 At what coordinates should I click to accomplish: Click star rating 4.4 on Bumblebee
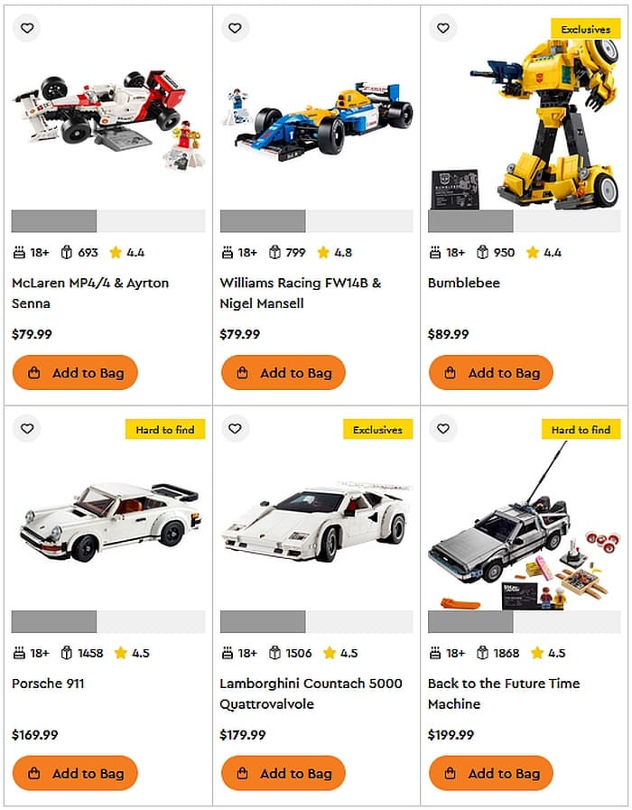[x=544, y=253]
